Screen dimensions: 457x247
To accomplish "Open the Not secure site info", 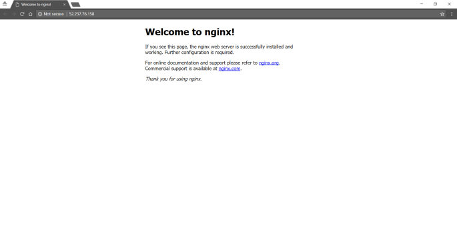I will point(51,14).
